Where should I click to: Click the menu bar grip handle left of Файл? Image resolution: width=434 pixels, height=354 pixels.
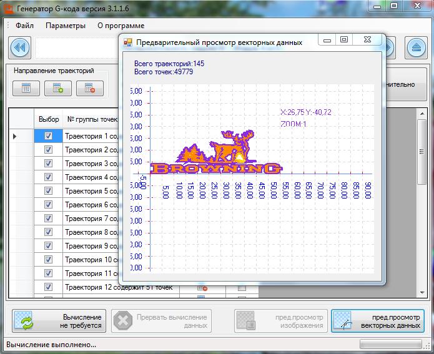coord(8,25)
